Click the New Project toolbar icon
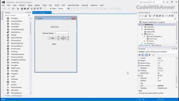The image size is (179, 101). coord(13,9)
